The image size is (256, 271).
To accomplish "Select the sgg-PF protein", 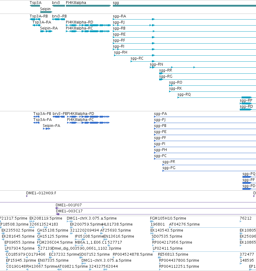I will tap(205, 141).
